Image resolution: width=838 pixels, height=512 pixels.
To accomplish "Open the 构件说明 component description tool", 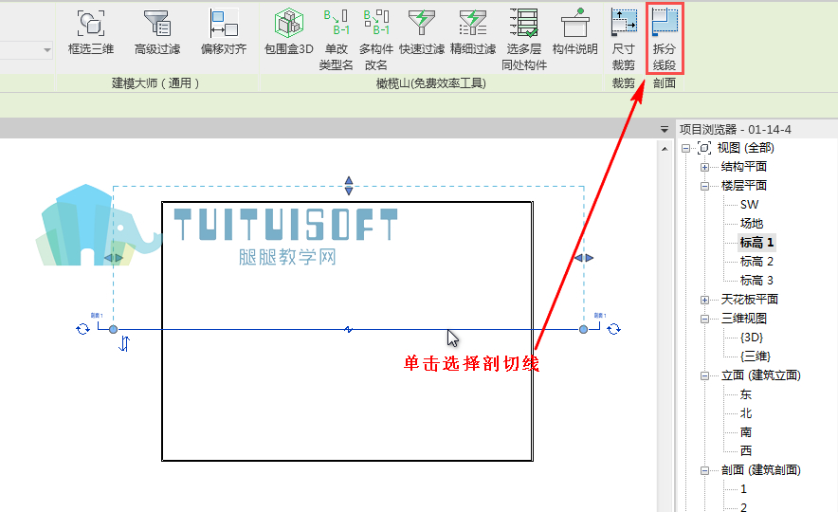I will point(574,32).
